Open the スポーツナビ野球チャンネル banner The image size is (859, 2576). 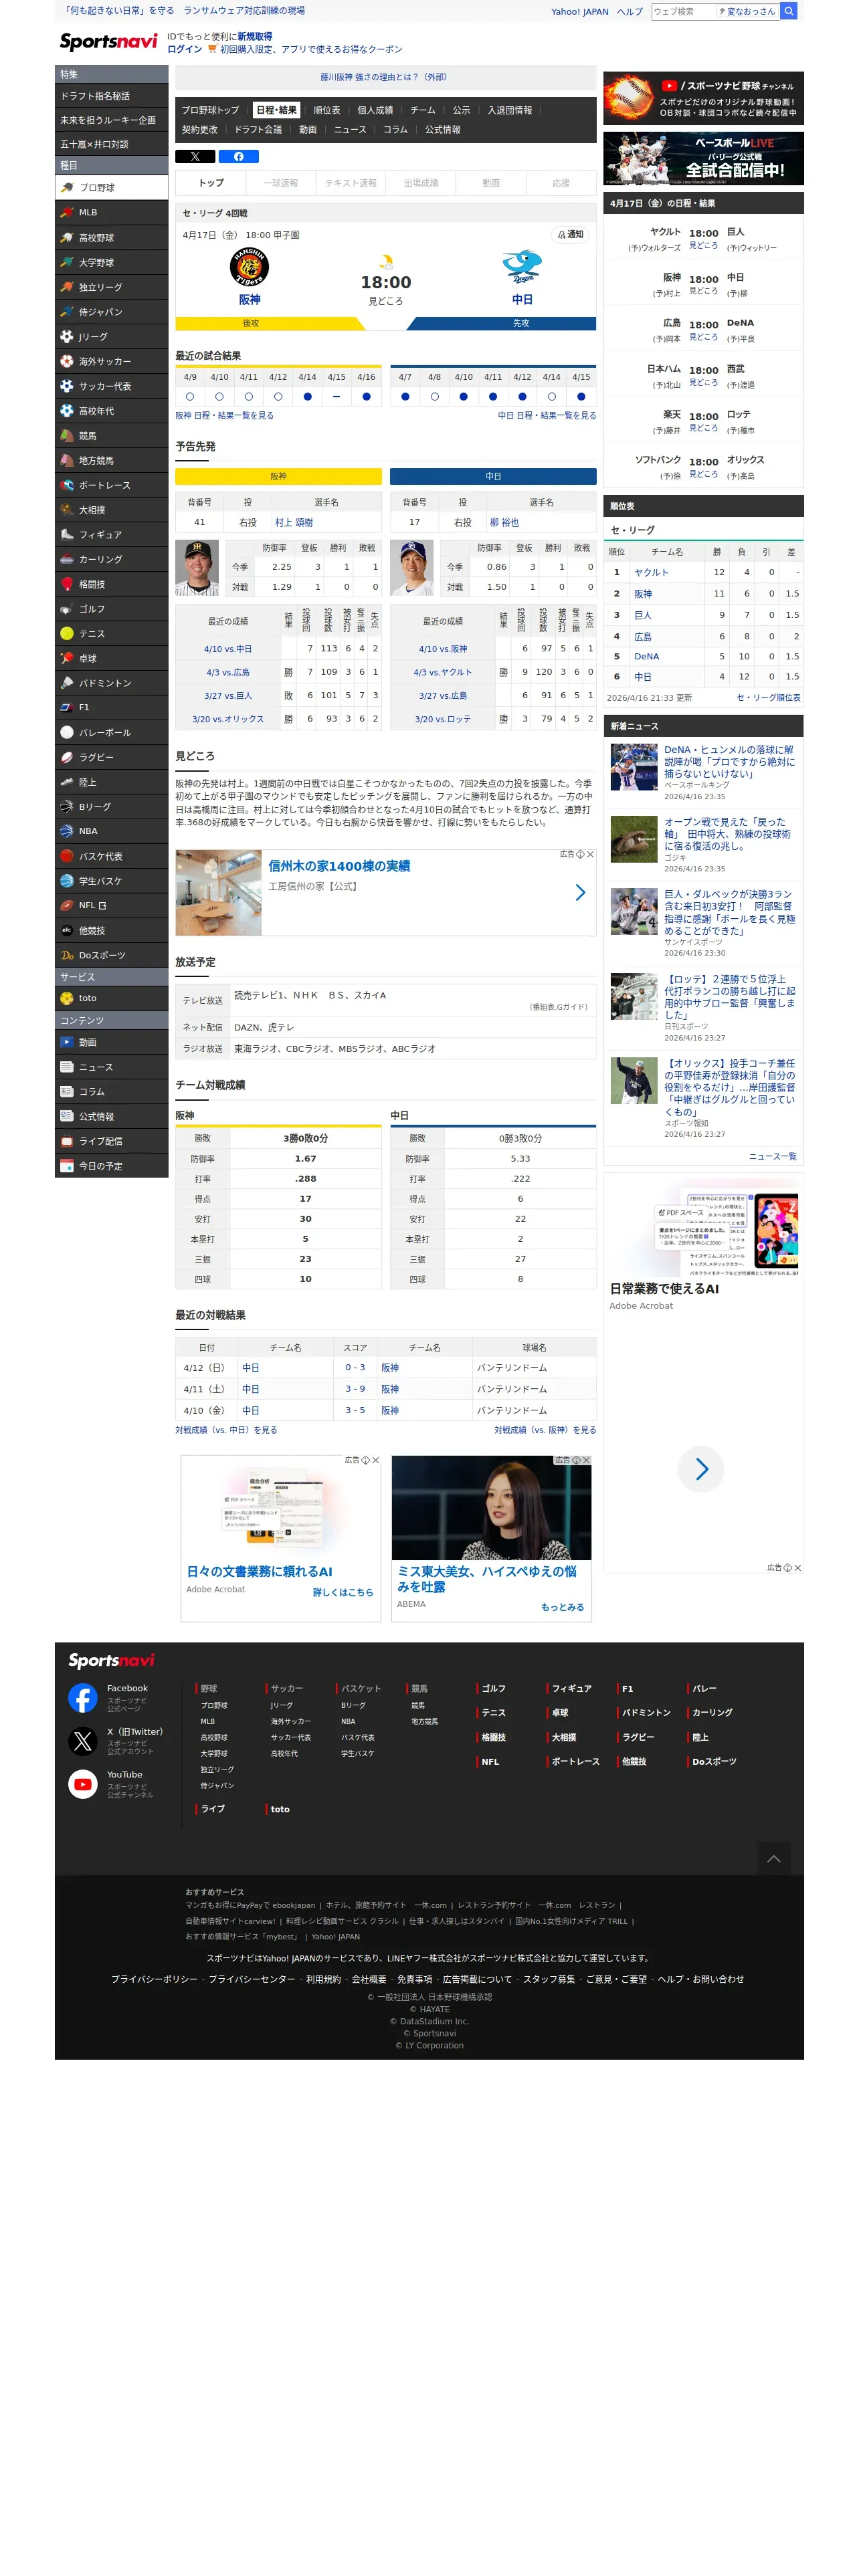coord(703,98)
